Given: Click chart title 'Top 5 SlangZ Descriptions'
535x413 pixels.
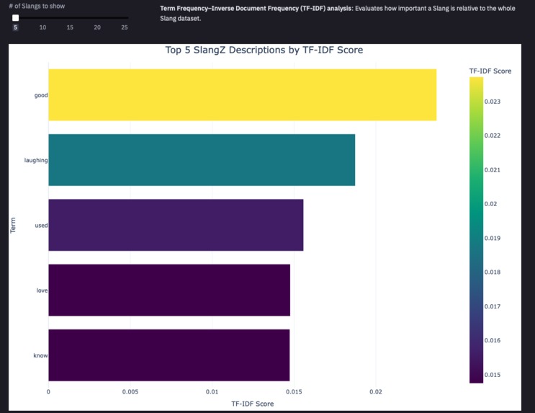Looking at the screenshot, I should point(264,50).
